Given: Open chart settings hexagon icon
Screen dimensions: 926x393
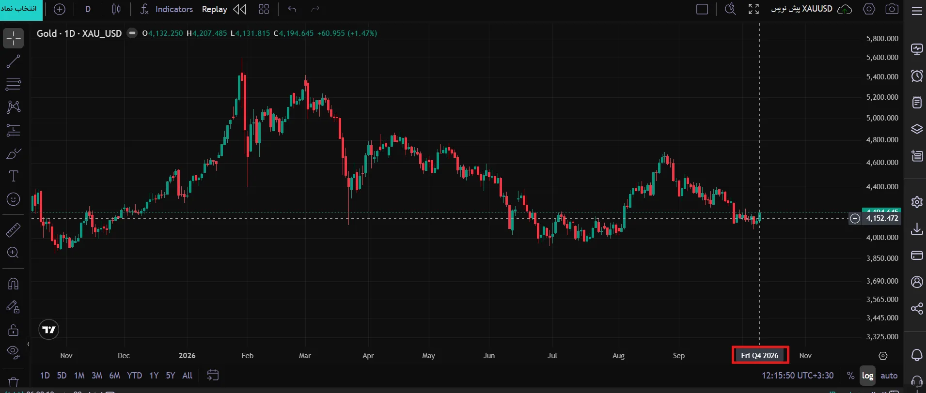Looking at the screenshot, I should [x=869, y=9].
